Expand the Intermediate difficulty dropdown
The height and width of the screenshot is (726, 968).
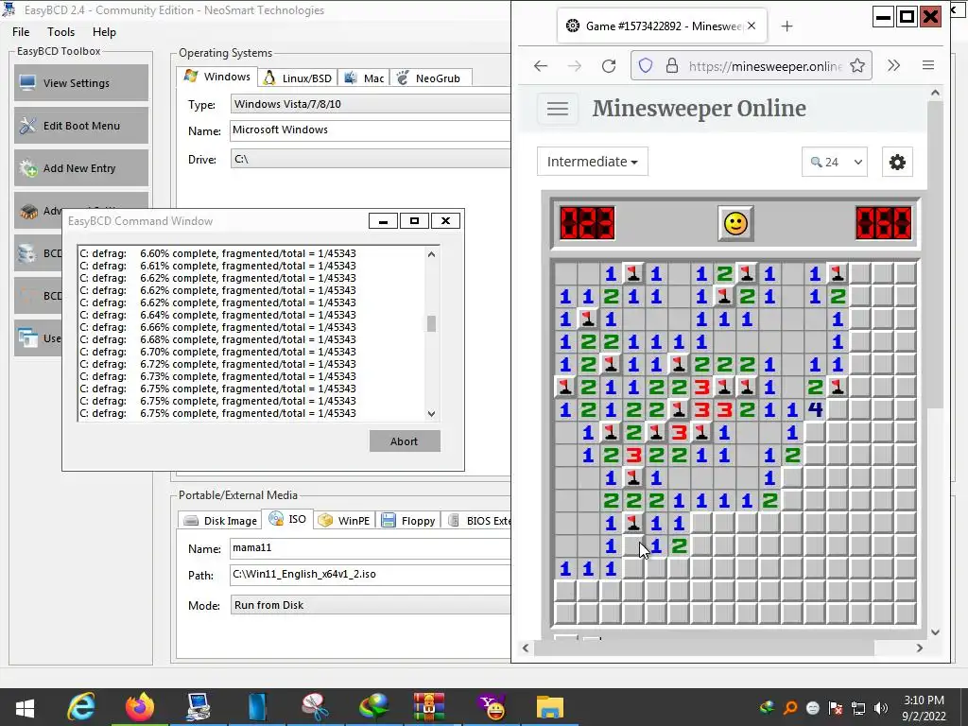point(592,162)
